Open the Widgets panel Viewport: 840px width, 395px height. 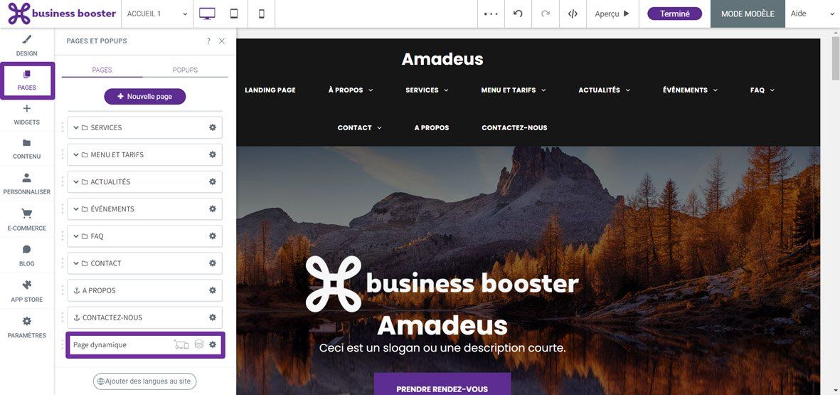(x=27, y=115)
